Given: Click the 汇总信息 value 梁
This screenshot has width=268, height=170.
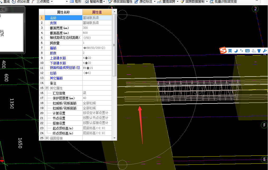Looking at the screenshot, I should point(97,93).
